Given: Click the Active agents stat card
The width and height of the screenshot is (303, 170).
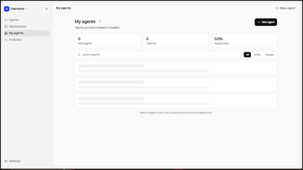Looking at the screenshot, I should 108,41.
